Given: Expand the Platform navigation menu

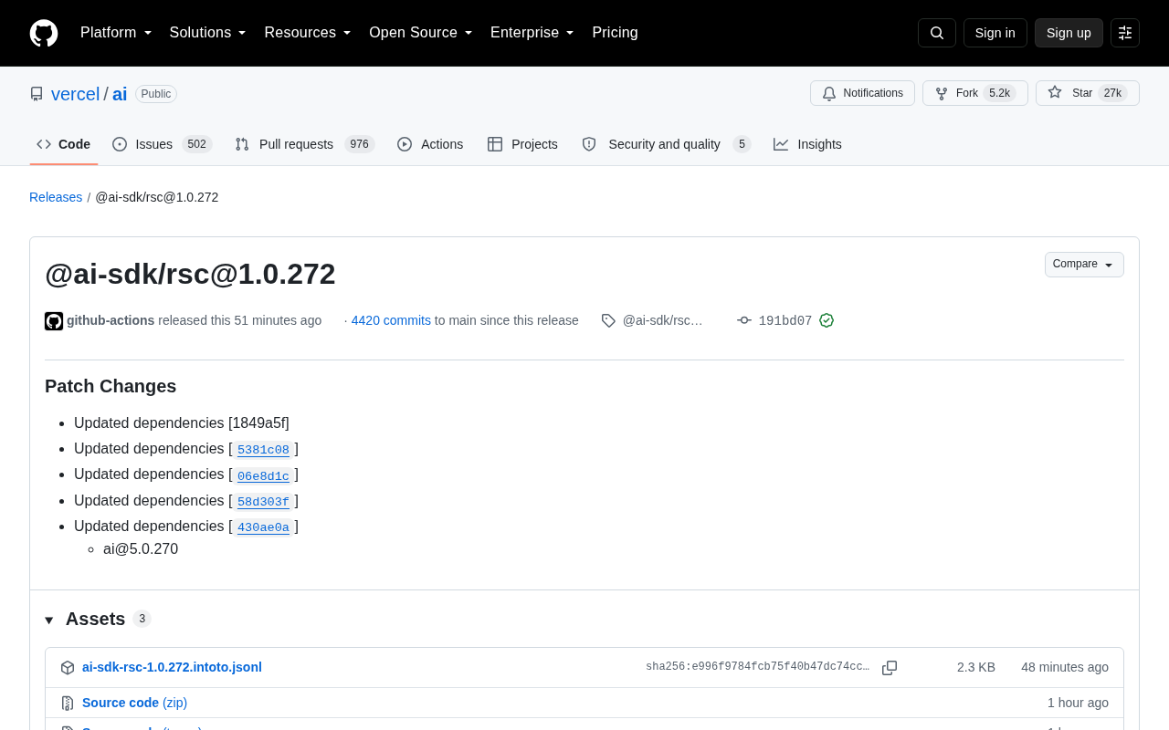Looking at the screenshot, I should pyautogui.click(x=116, y=33).
